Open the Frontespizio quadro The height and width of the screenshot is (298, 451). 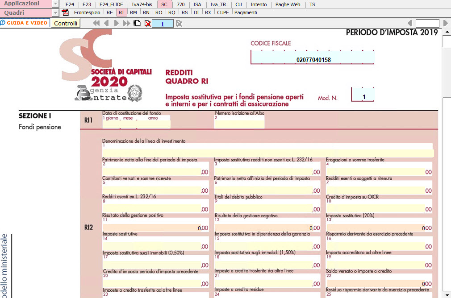87,12
